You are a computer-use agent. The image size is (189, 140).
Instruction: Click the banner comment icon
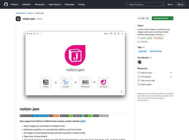coord(111,34)
